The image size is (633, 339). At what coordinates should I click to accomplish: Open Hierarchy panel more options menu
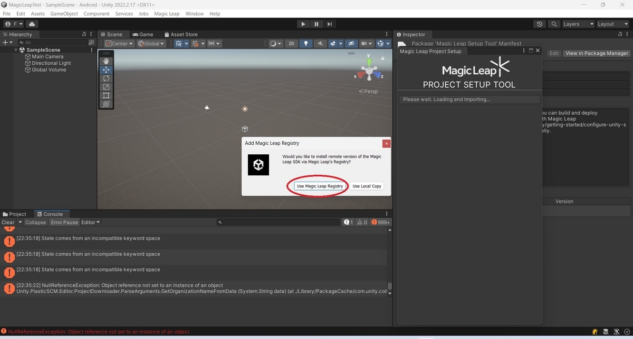(91, 34)
